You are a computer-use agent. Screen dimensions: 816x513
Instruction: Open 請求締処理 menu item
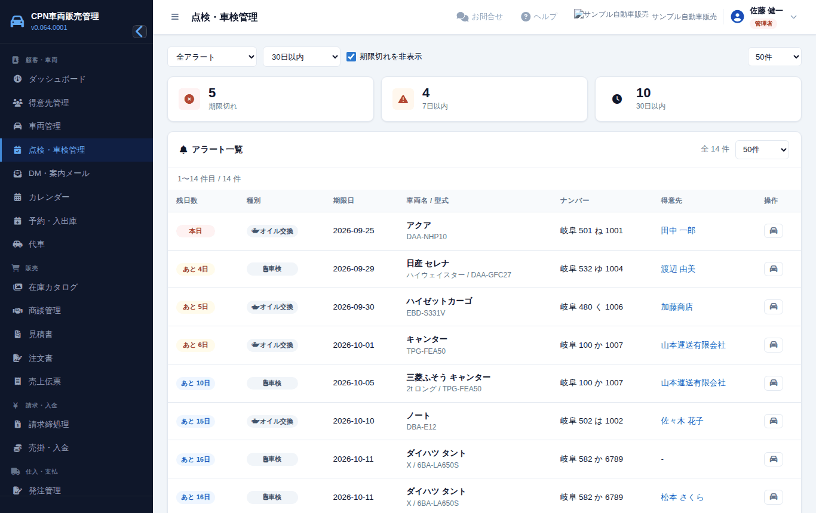(76, 424)
